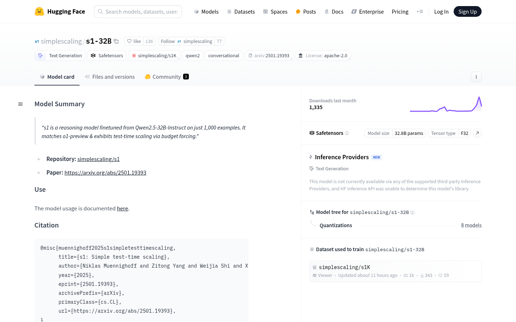Click the Model tree info icon
Image resolution: width=516 pixels, height=322 pixels.
[x=412, y=213]
